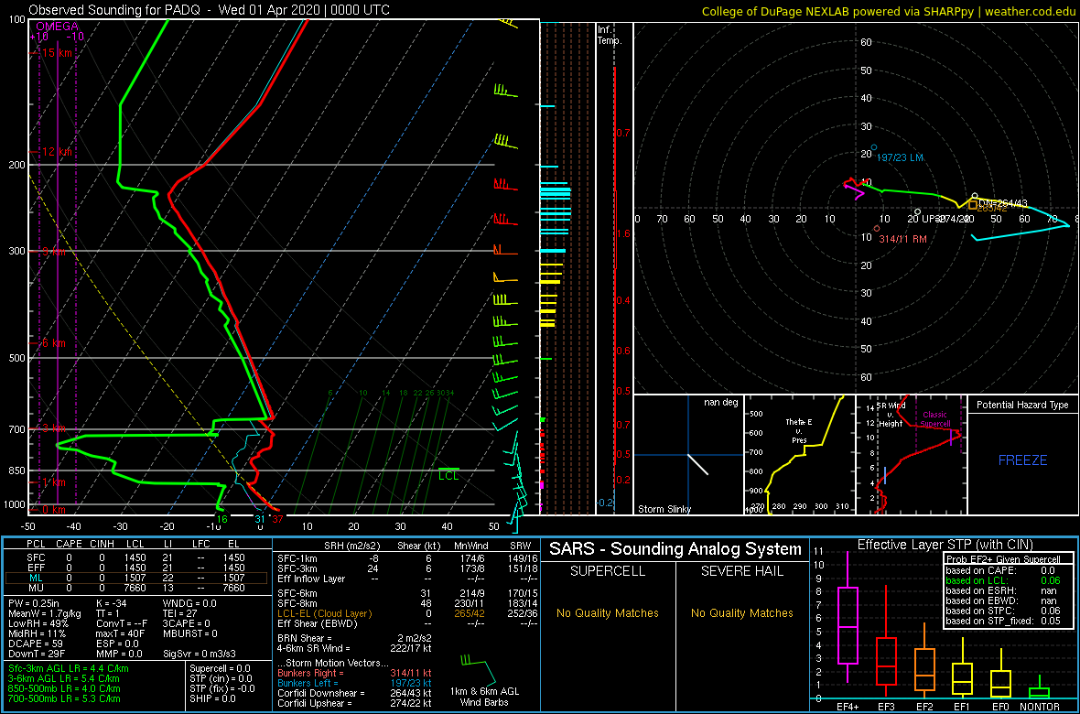
Task: Click the 15 km height marker
Action: coord(59,53)
